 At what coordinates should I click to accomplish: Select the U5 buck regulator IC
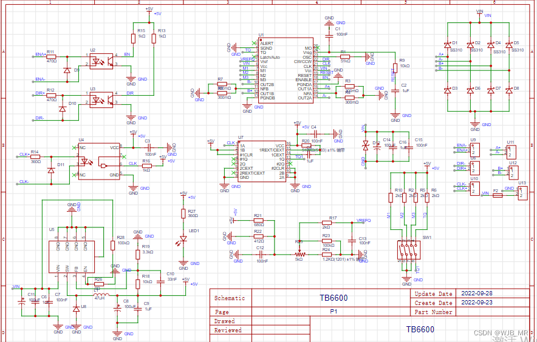pyautogui.click(x=71, y=257)
